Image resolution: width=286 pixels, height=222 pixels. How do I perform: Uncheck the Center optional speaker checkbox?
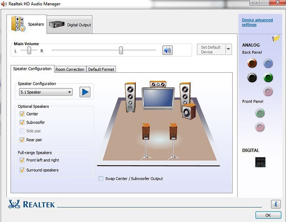(22, 114)
